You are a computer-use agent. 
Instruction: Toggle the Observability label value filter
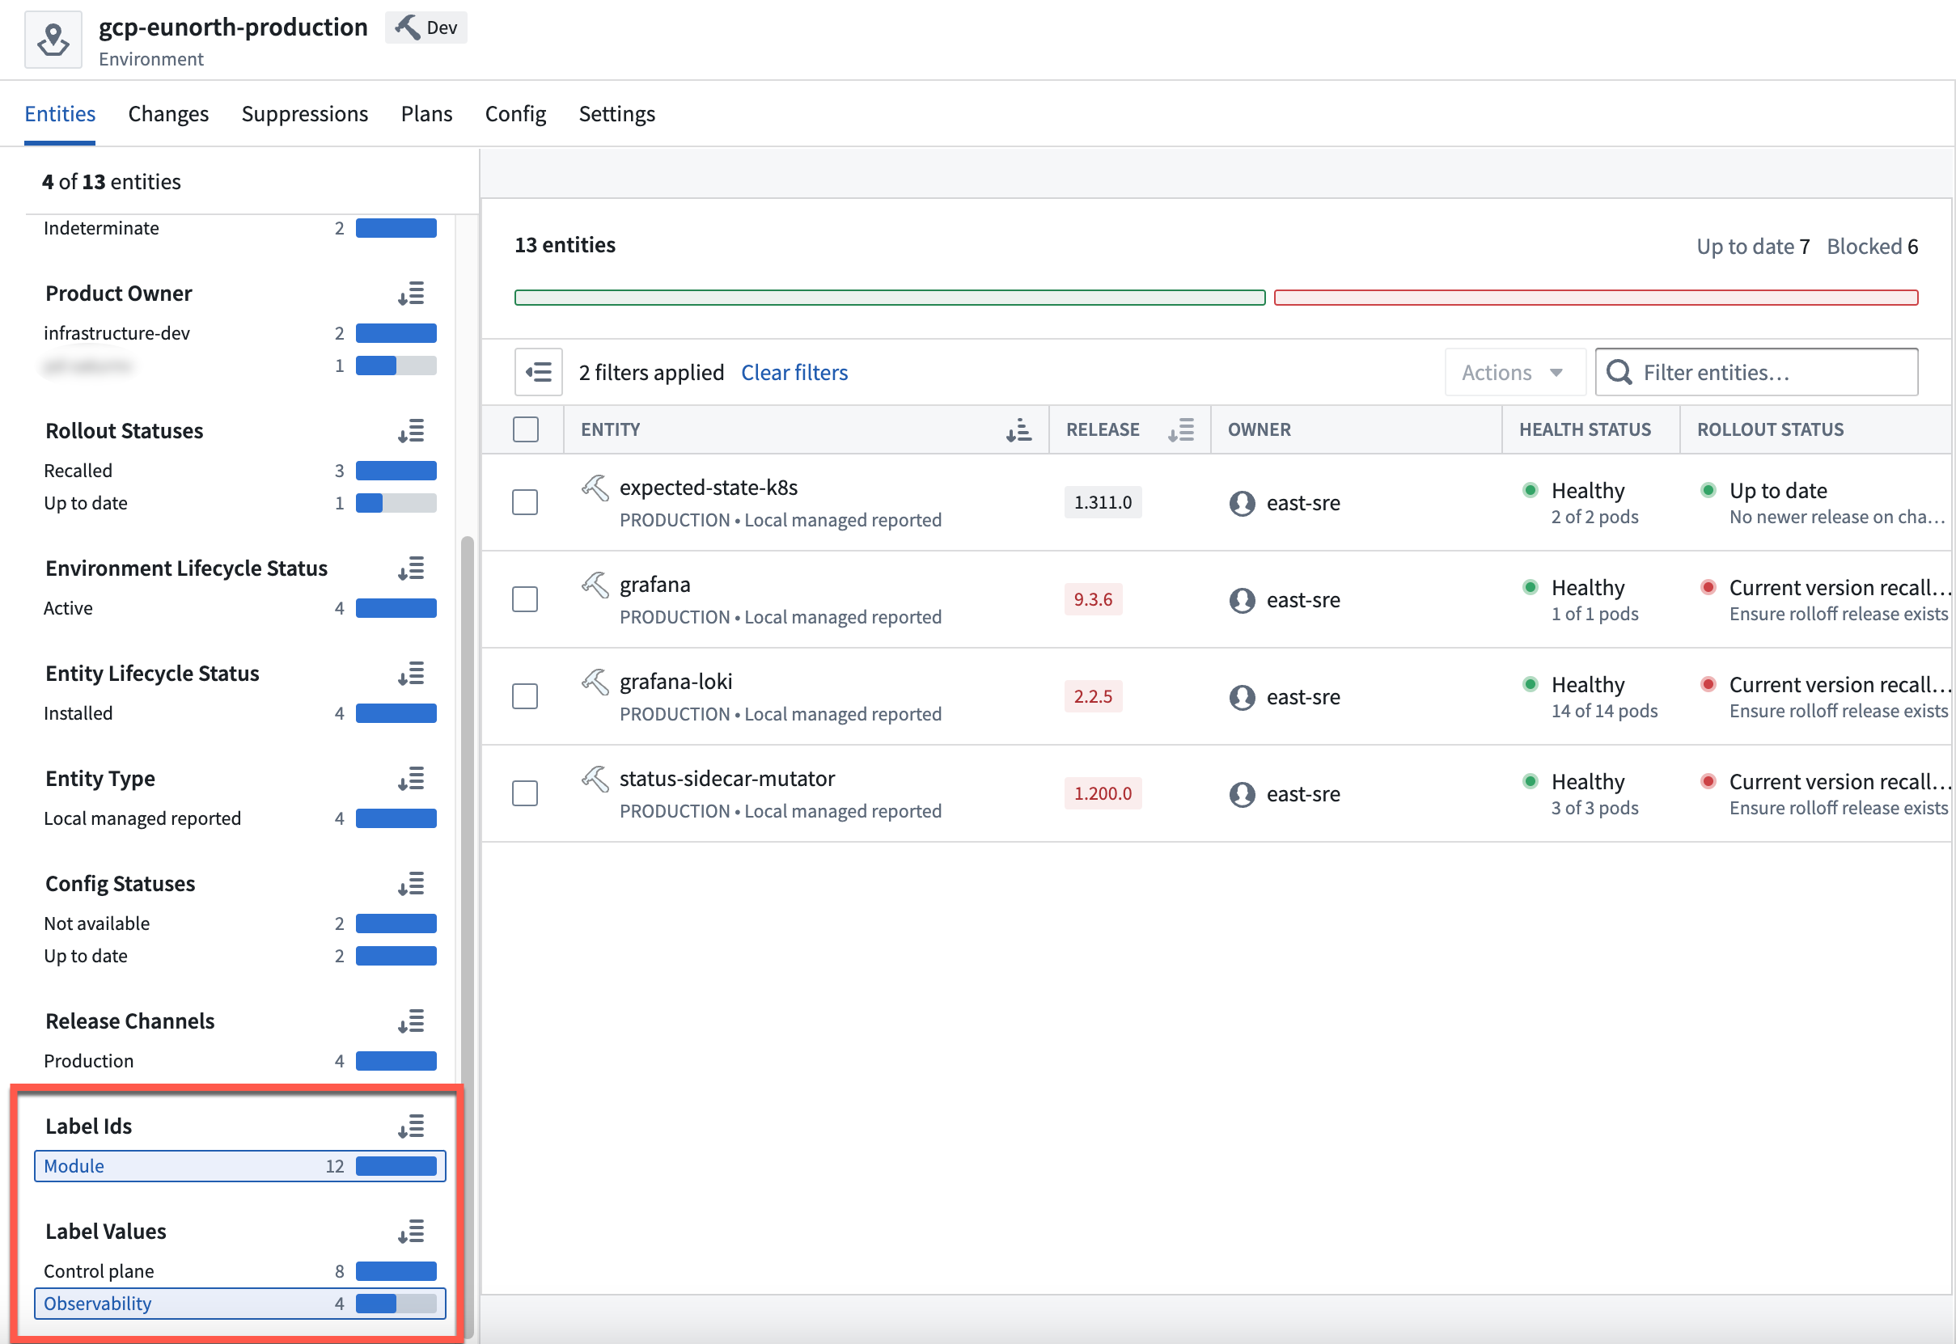240,1304
